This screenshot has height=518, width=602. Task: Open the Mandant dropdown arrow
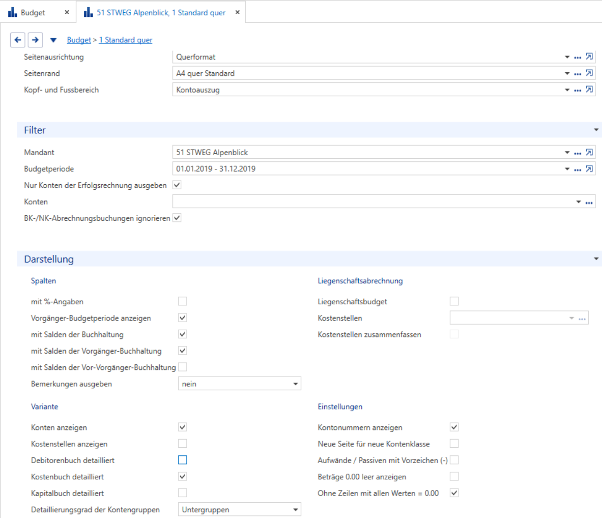(567, 153)
